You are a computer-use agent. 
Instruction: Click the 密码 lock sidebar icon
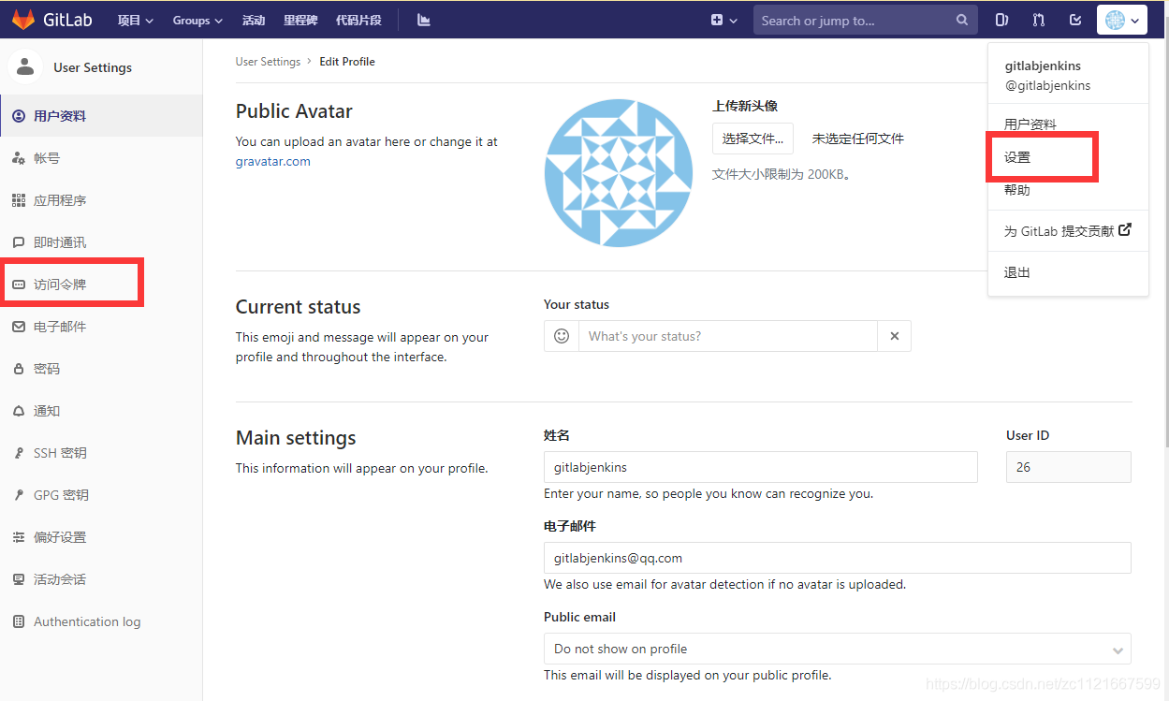click(19, 369)
